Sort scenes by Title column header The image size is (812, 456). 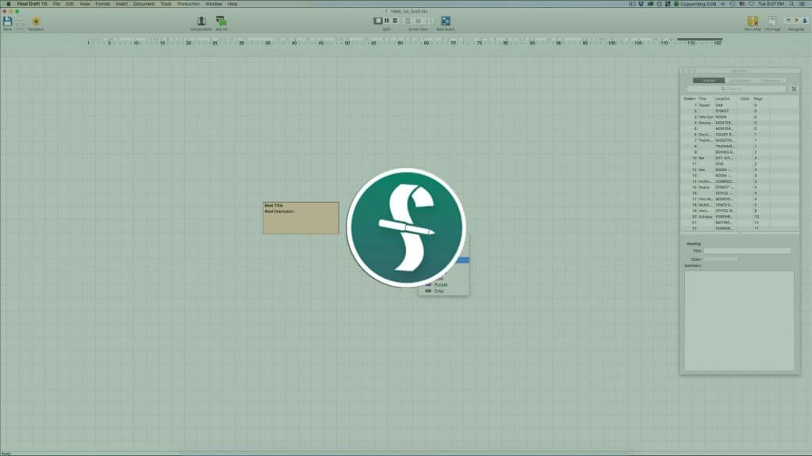tap(703, 98)
